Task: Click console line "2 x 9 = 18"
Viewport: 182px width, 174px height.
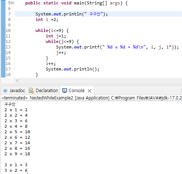Action: (x=17, y=154)
